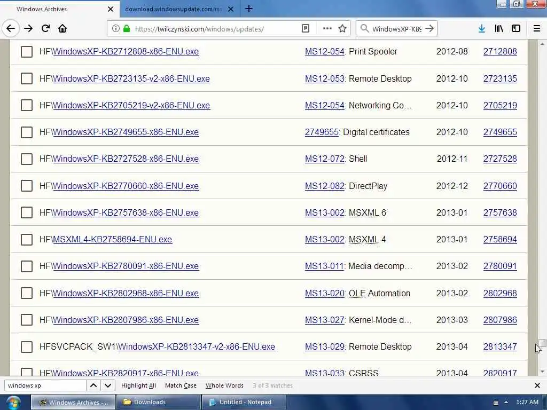This screenshot has width=547, height=410.
Task: Check the KB2712808 update checkbox
Action: point(27,52)
